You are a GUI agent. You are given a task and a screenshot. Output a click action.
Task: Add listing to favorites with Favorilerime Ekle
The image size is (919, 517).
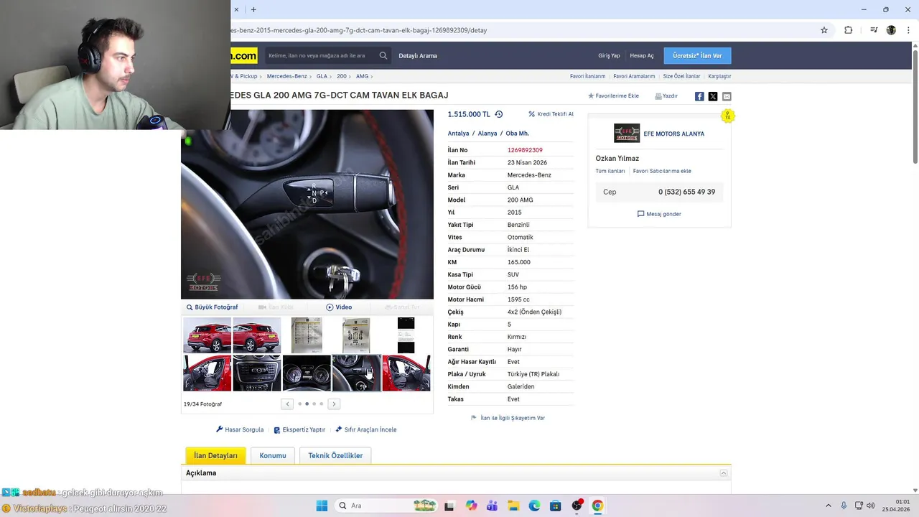613,96
